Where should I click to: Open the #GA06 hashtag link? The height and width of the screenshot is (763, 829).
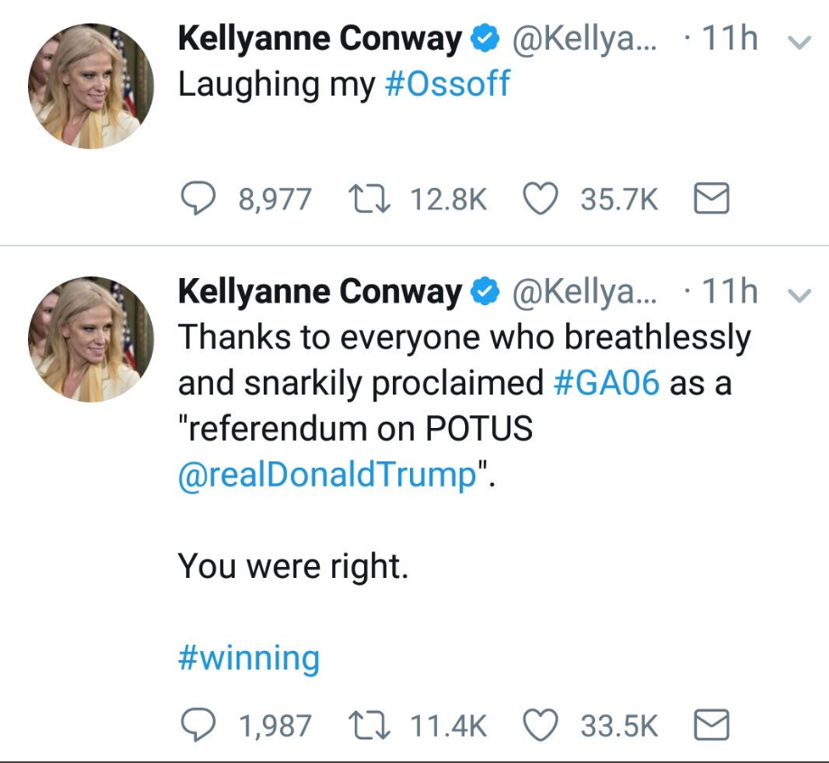pyautogui.click(x=607, y=382)
